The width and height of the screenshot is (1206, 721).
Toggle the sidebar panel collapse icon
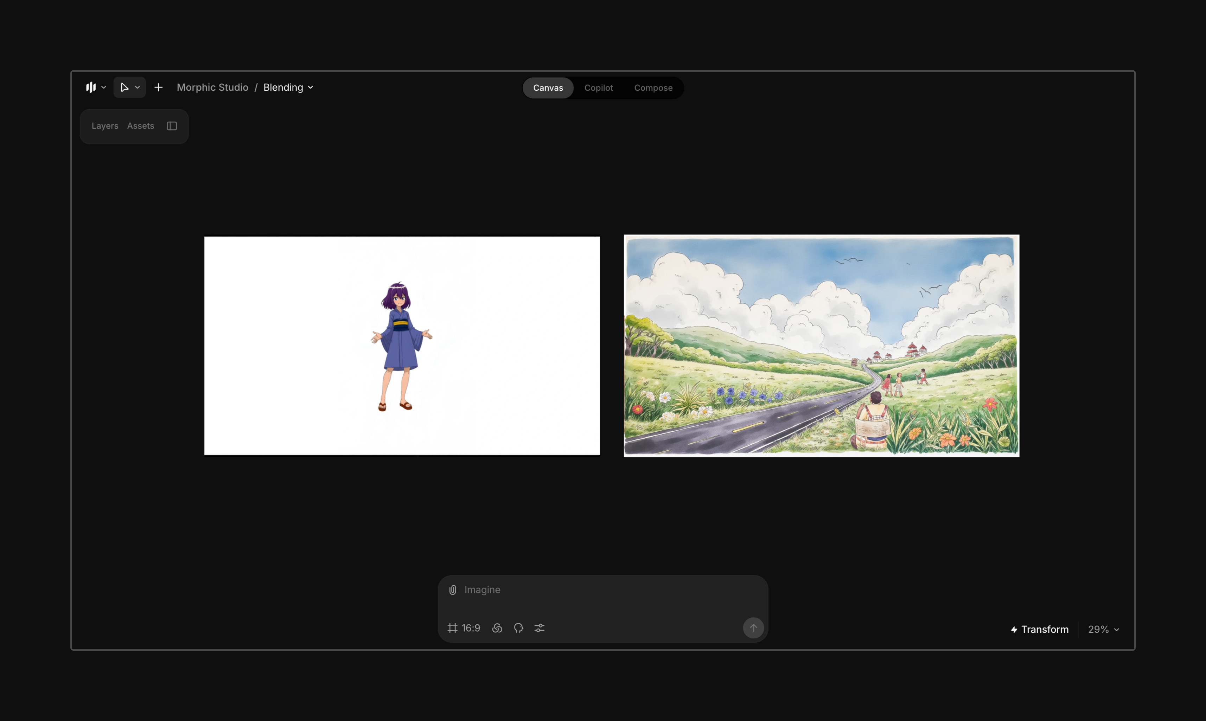coord(172,126)
